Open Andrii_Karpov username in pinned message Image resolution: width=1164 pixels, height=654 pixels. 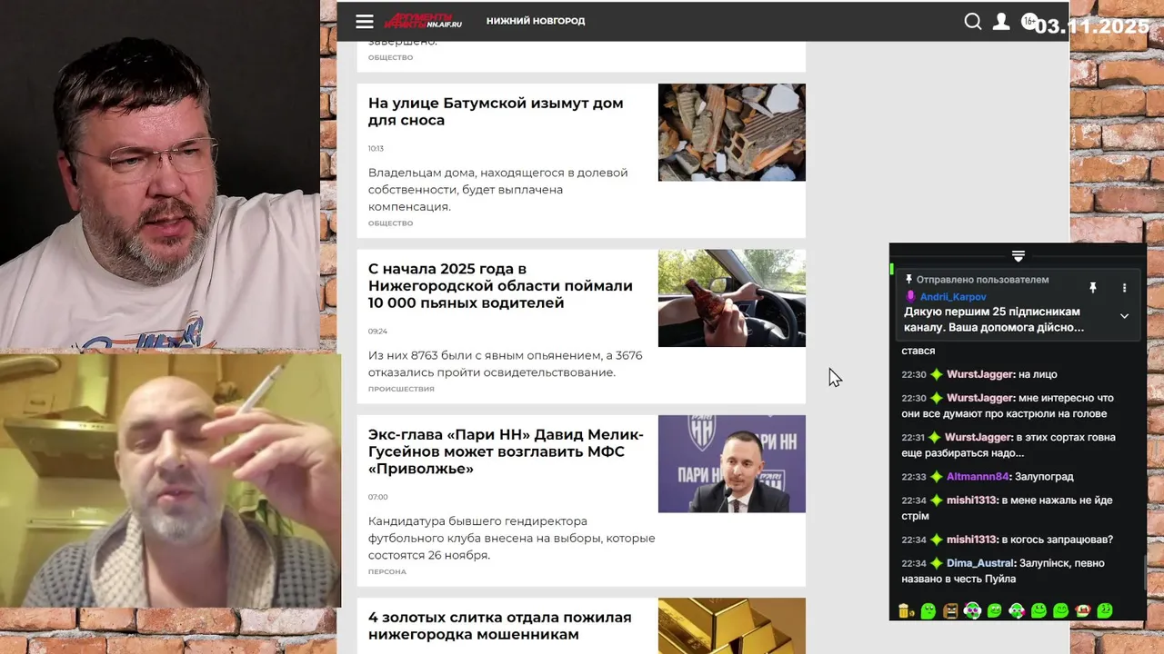[x=953, y=297]
